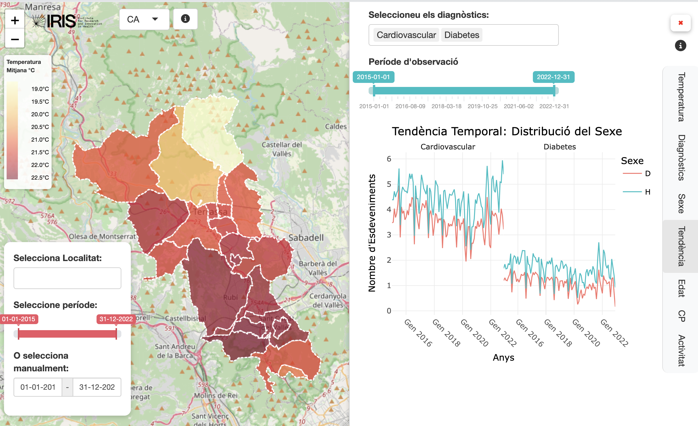698x426 pixels.
Task: Click the info icon beside language dropdown
Action: coord(185,19)
